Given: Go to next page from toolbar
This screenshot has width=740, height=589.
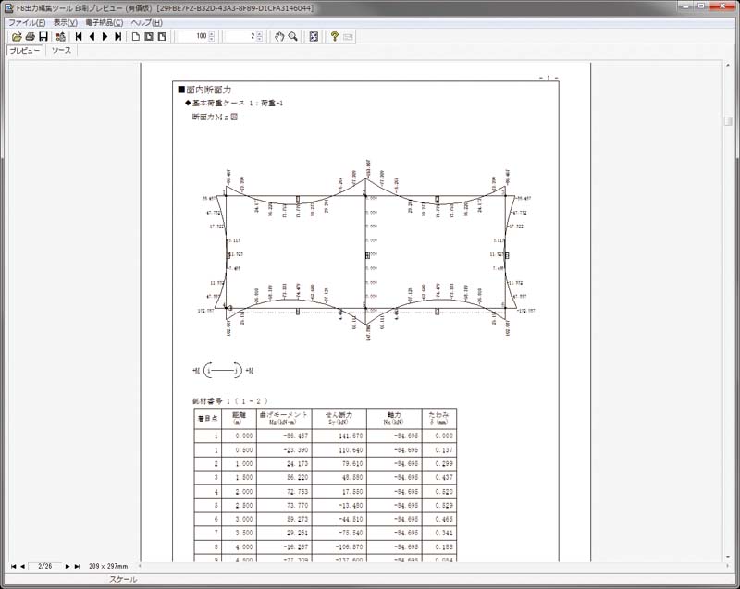Looking at the screenshot, I should [105, 36].
